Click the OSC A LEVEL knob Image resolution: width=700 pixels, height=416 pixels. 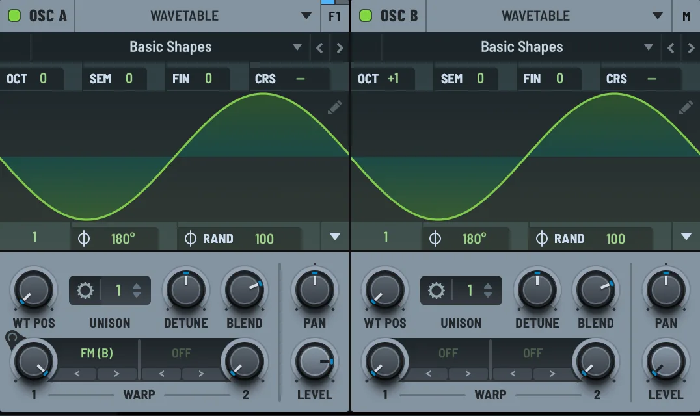315,361
